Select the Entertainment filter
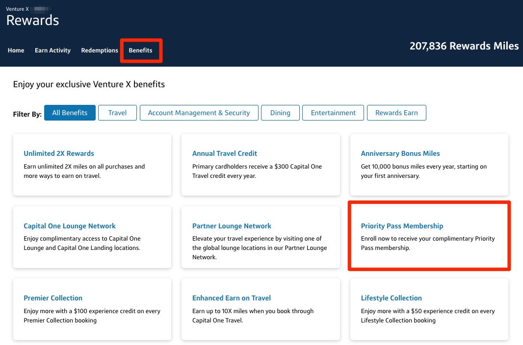 333,112
